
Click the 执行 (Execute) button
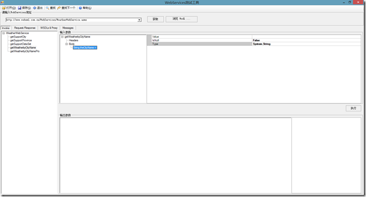[353, 108]
